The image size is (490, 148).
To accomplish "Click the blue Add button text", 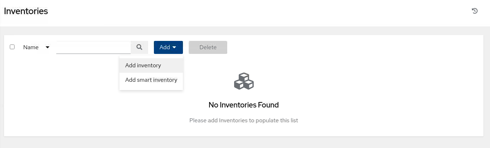I will (x=165, y=47).
